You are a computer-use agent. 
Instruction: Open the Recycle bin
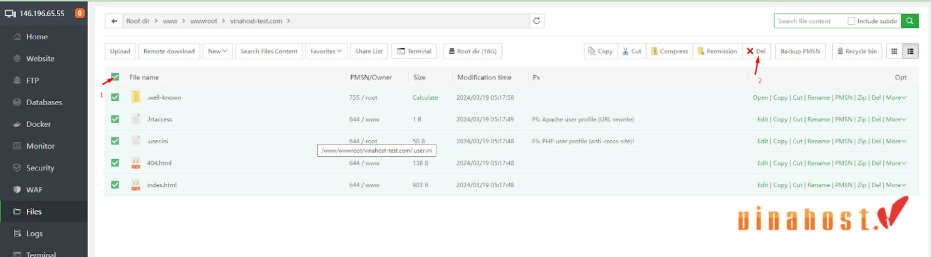click(856, 51)
